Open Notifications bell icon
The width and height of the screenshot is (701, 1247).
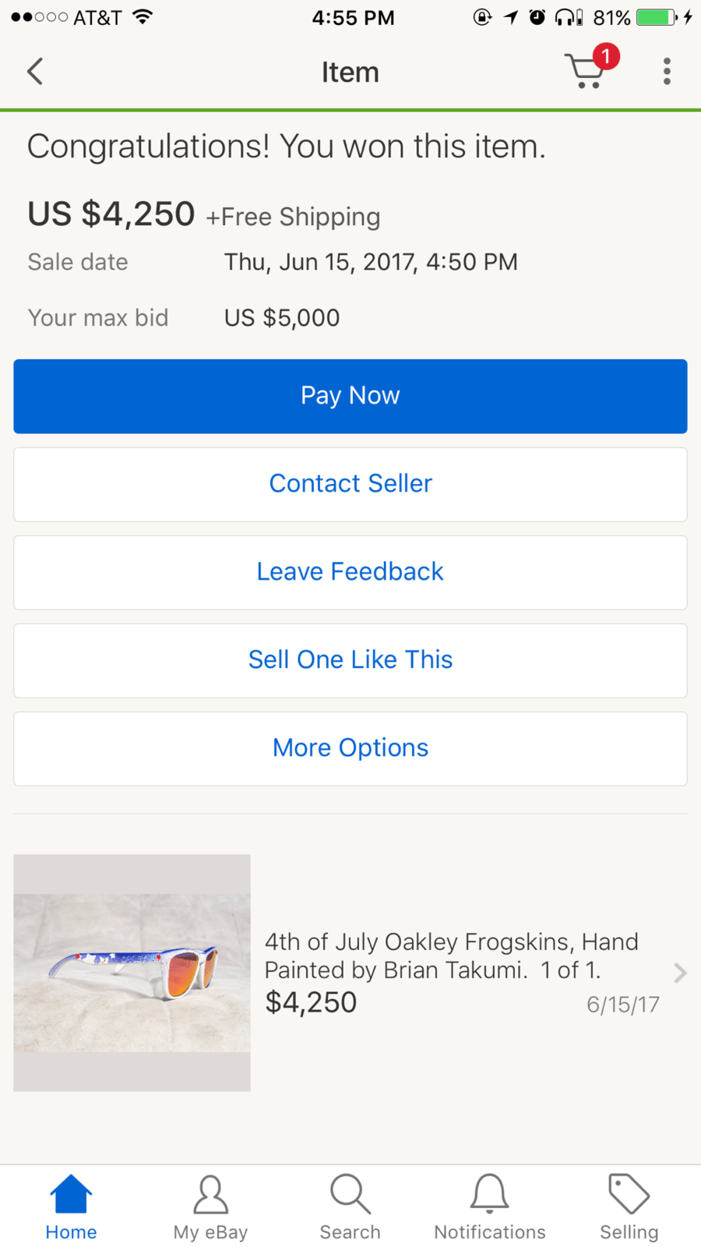coord(490,1195)
